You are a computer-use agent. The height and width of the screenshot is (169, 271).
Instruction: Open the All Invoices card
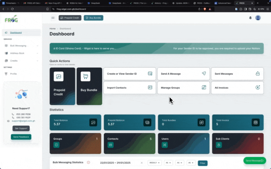pyautogui.click(x=237, y=88)
